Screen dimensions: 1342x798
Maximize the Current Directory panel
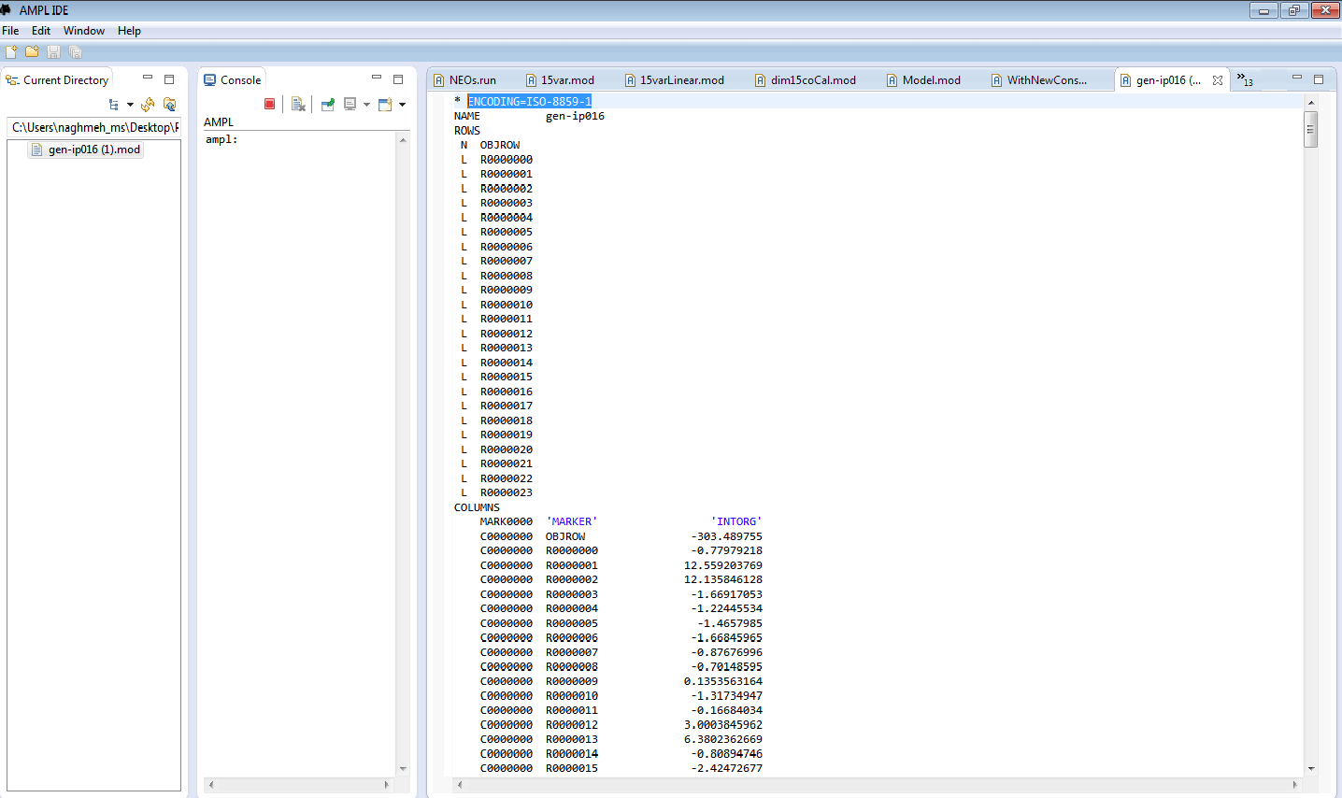[x=169, y=79]
